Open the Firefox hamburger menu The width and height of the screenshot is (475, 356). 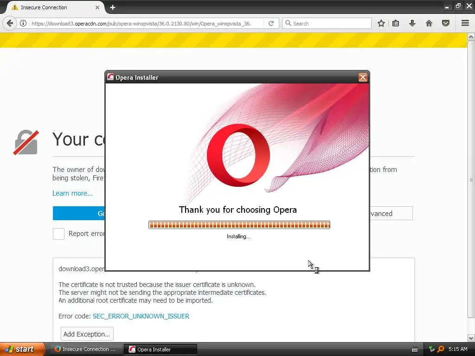coord(465,23)
